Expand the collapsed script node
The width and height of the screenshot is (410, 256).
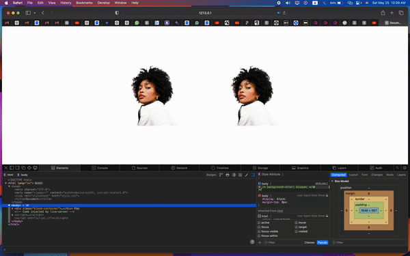click(x=12, y=215)
